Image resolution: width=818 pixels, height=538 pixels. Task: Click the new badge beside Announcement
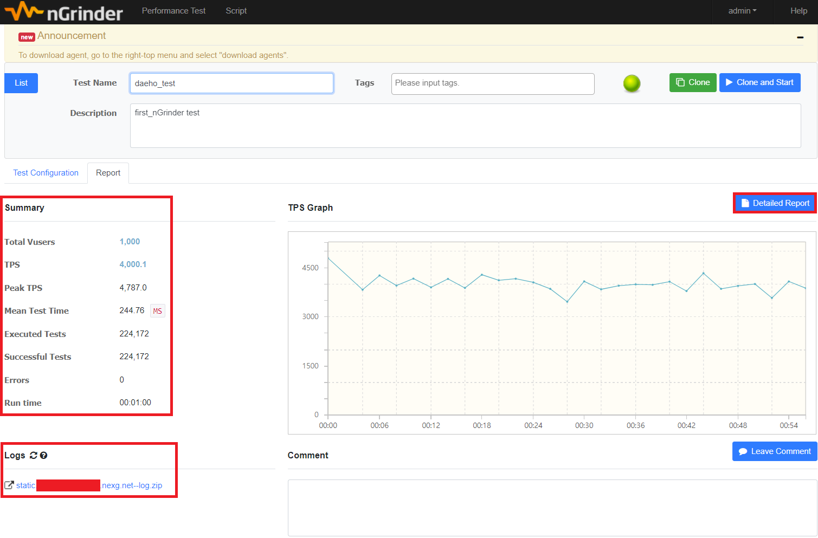tap(27, 37)
